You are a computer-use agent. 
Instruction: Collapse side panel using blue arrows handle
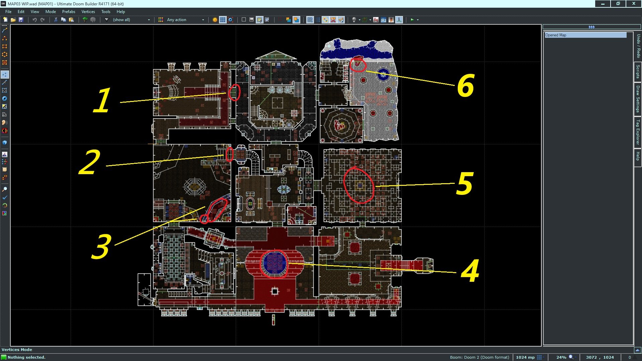(x=592, y=27)
